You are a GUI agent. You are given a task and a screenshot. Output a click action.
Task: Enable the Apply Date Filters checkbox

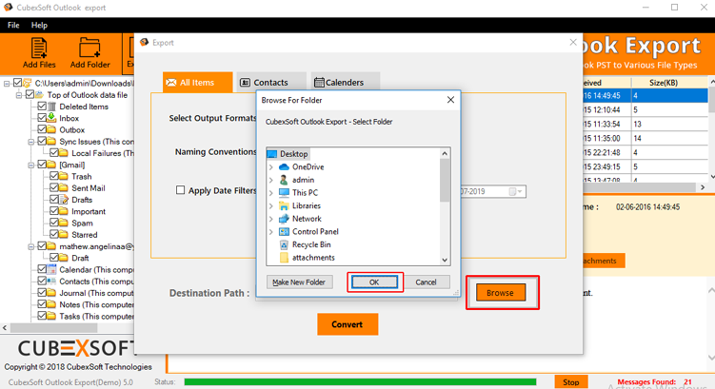(180, 190)
